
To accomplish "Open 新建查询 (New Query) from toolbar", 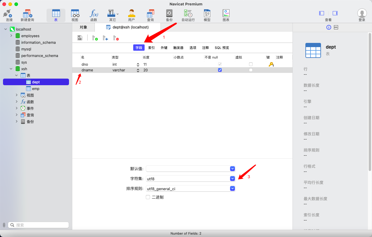I will point(27,15).
